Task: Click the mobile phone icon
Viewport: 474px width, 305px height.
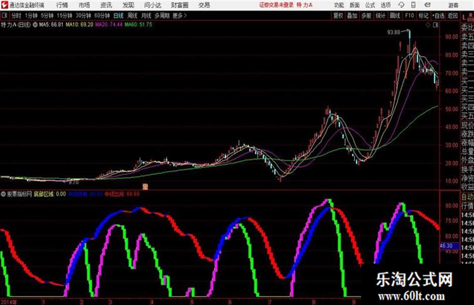Action: click(413, 5)
